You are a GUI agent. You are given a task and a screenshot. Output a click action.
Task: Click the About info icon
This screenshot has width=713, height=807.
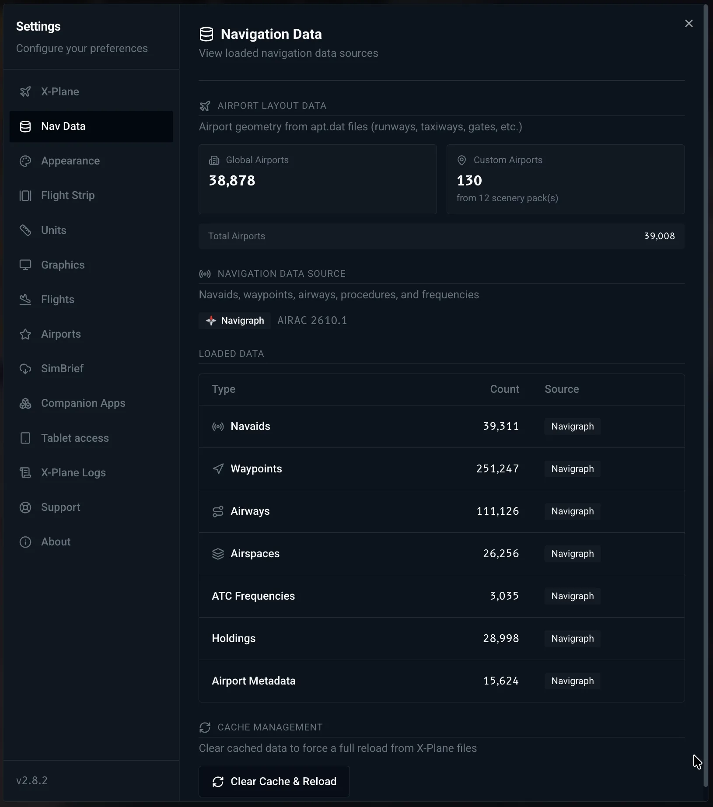25,542
